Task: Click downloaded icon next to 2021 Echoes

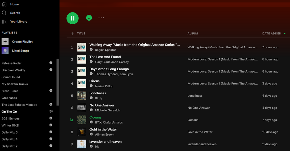Action: click(51, 118)
